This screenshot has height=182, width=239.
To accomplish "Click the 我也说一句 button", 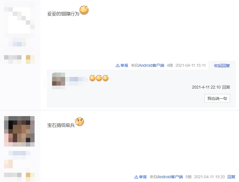I will click(x=217, y=98).
